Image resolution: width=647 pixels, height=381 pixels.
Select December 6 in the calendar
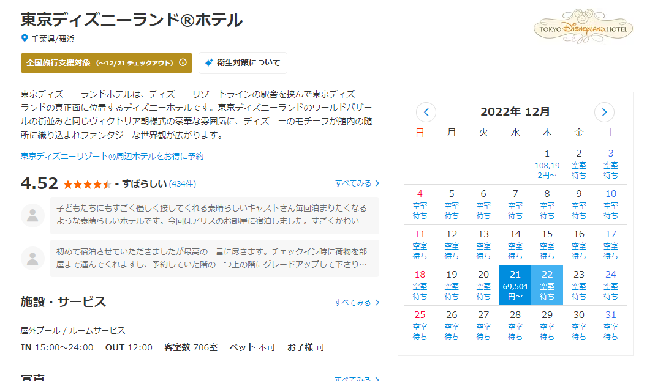pyautogui.click(x=483, y=204)
